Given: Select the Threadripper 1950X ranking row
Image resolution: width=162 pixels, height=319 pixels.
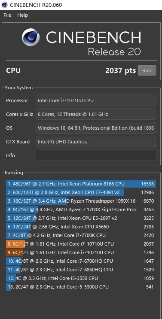Looking at the screenshot, I should click(81, 201).
